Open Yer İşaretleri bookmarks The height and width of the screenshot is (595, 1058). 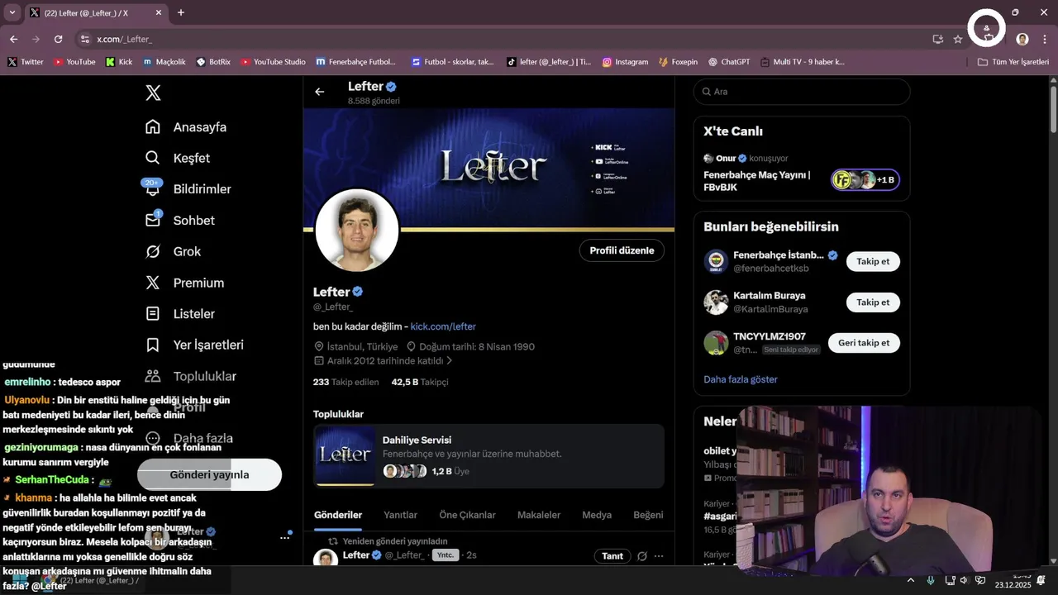click(x=195, y=345)
